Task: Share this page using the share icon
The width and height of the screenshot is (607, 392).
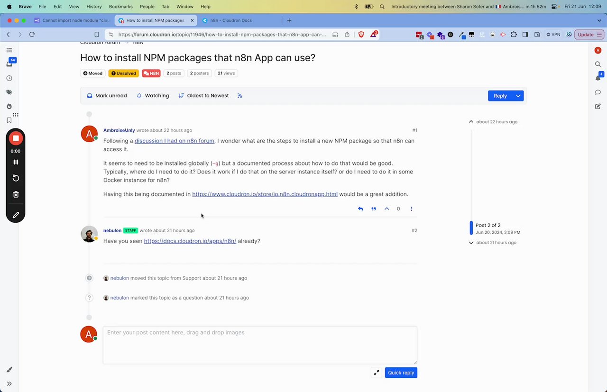Action: 347,35
